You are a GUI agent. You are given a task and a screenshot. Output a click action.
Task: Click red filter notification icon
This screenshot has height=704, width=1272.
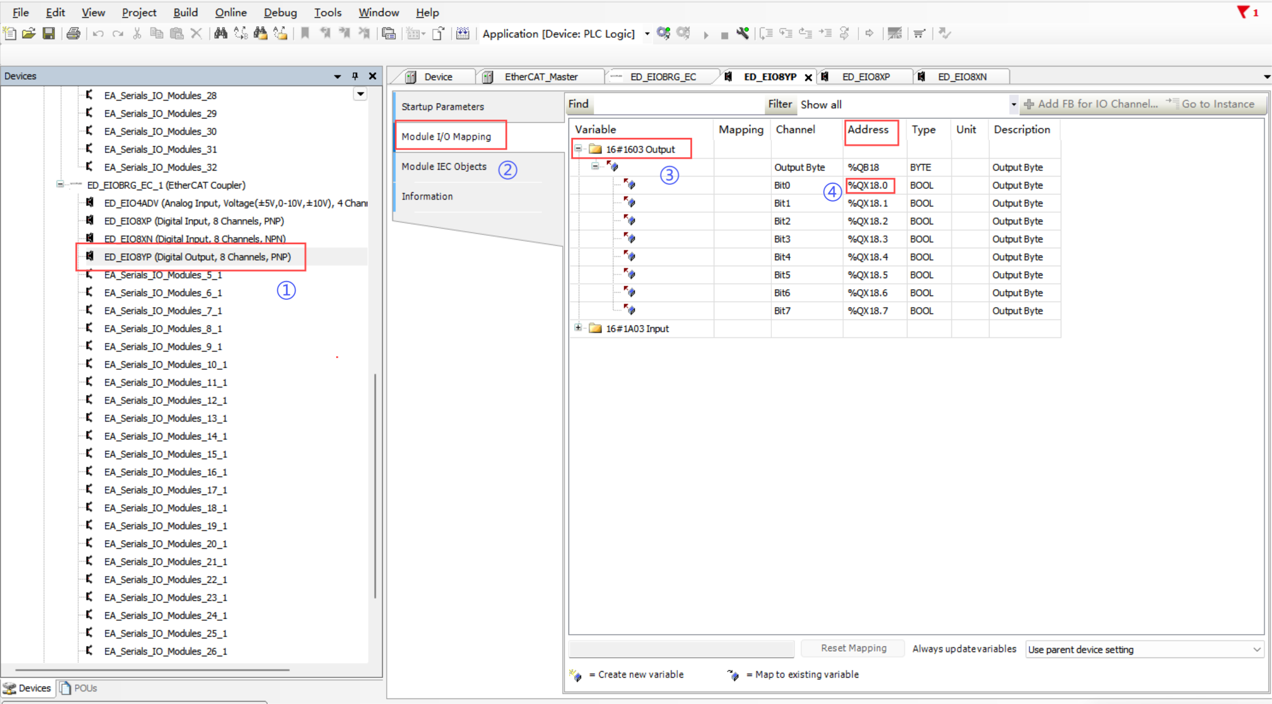(1244, 12)
